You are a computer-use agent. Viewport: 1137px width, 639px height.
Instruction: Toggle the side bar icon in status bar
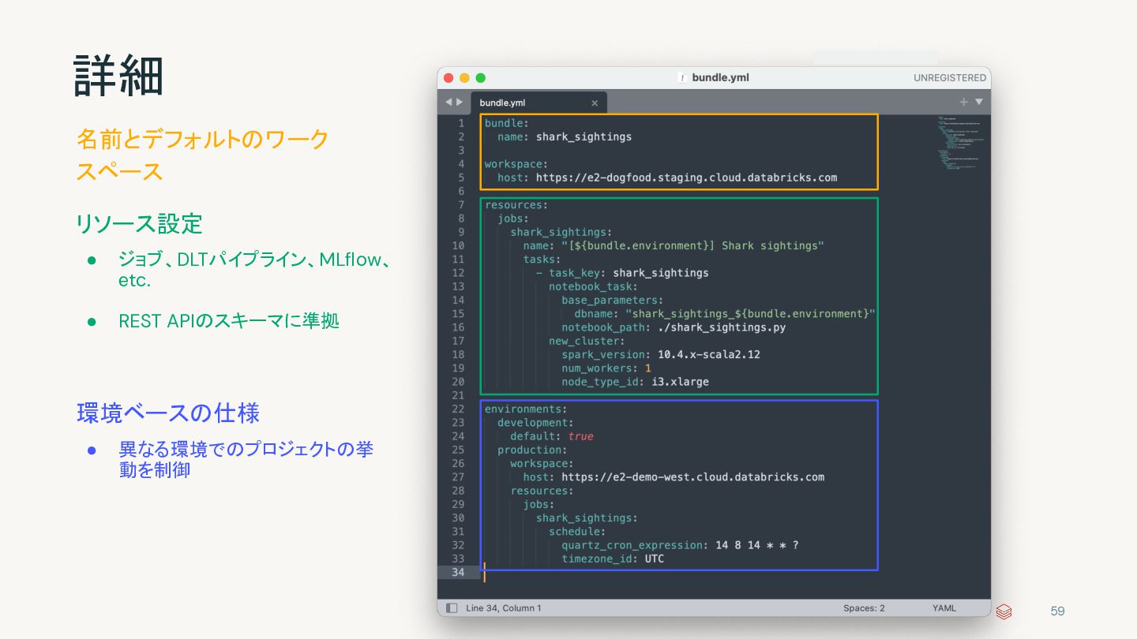[x=452, y=608]
